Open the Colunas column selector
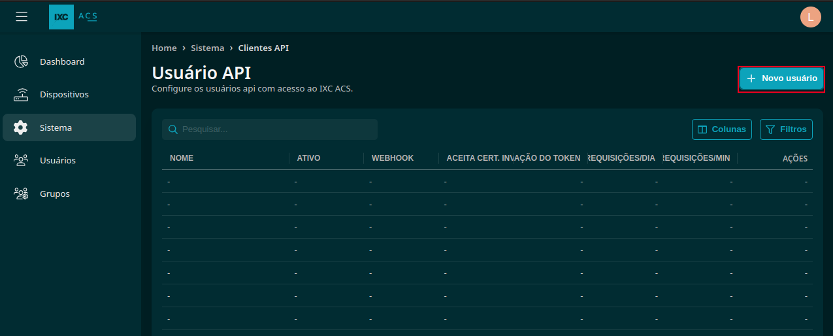 [x=721, y=129]
